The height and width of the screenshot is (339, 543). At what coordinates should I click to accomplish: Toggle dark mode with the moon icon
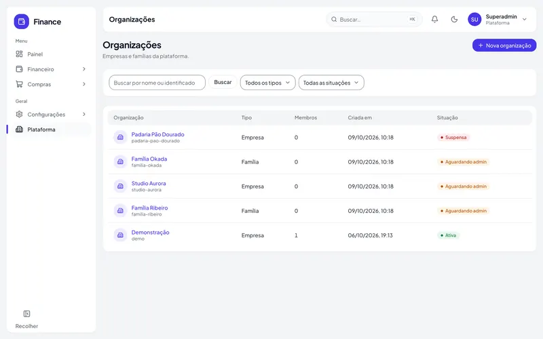[454, 20]
